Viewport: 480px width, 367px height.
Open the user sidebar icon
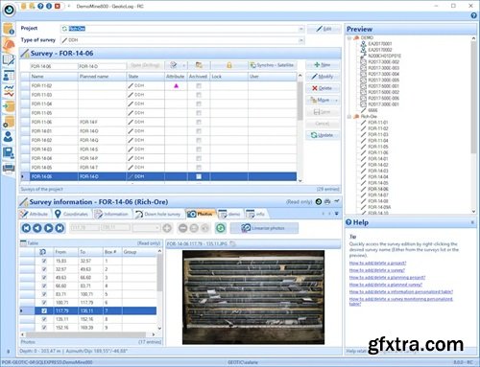point(9,137)
